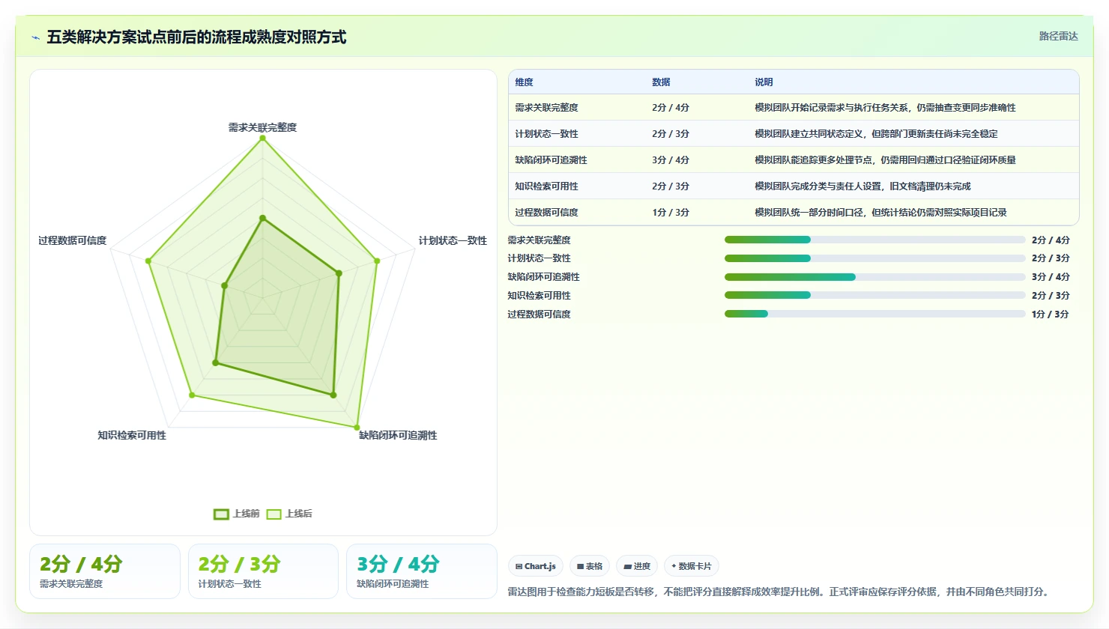Click the radar axis label 缺陷闭环可追溯性

click(398, 435)
